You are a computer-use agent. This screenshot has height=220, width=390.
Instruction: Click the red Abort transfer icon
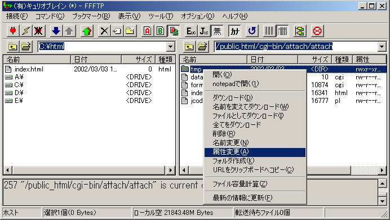pos(317,32)
